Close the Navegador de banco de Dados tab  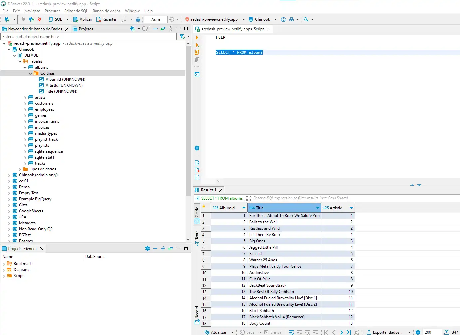(x=67, y=29)
